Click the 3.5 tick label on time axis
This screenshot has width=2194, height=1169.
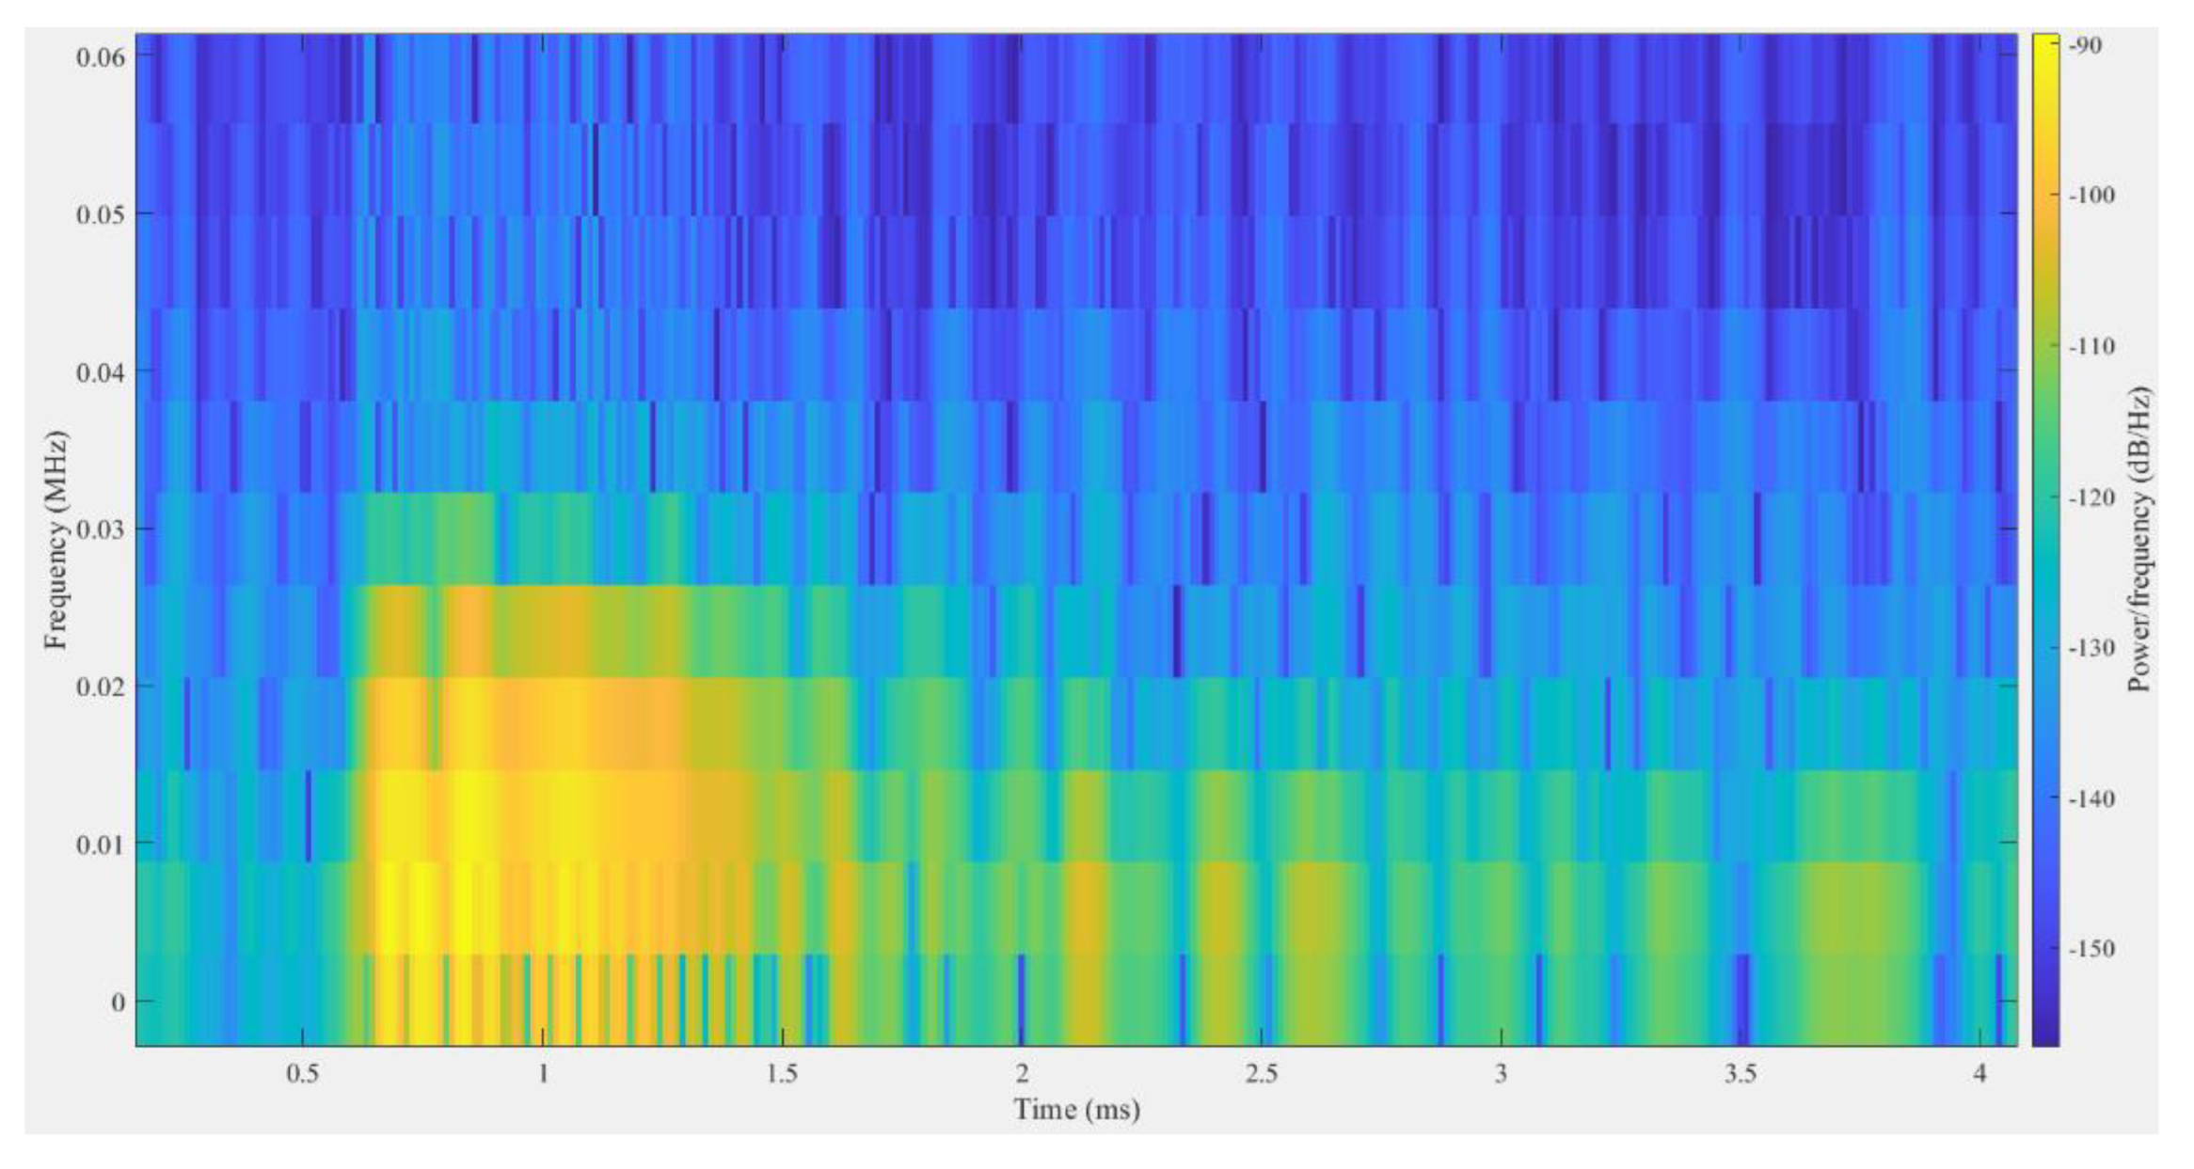click(x=1741, y=1074)
